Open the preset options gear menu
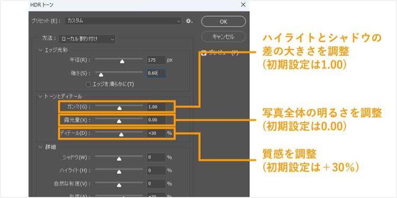The width and height of the screenshot is (397, 198). pos(189,21)
